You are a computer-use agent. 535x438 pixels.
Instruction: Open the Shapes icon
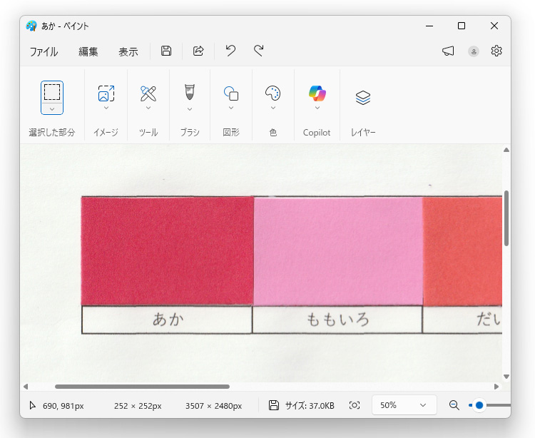click(231, 93)
